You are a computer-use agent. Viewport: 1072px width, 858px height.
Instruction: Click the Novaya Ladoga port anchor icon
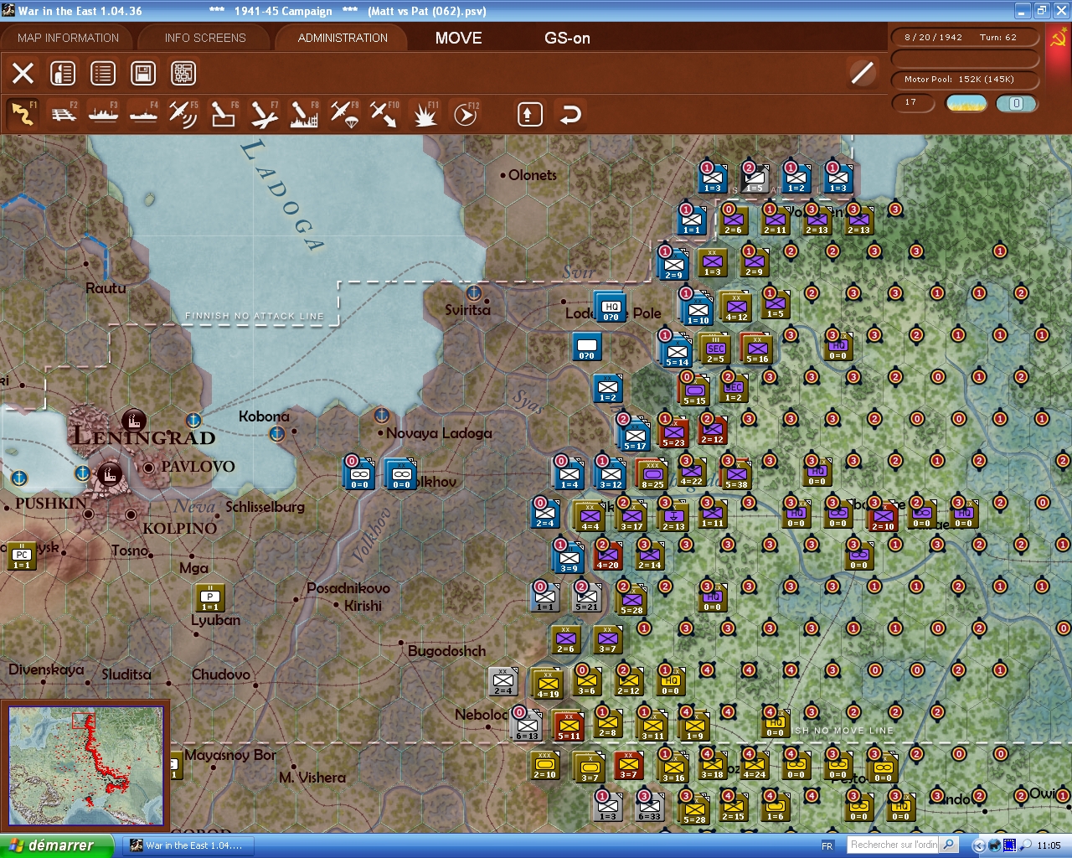click(381, 415)
